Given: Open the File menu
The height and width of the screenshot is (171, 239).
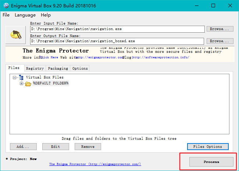Looking at the screenshot, I should click(x=6, y=15).
